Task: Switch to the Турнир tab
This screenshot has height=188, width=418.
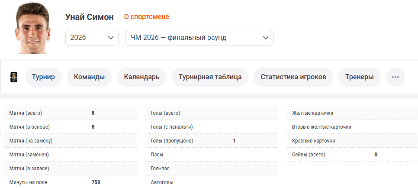Action: click(43, 77)
